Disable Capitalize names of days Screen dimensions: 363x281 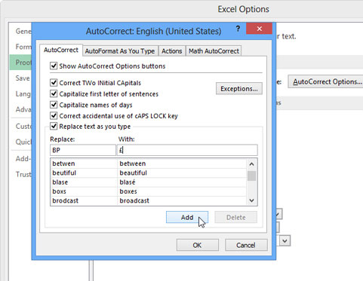pyautogui.click(x=54, y=105)
